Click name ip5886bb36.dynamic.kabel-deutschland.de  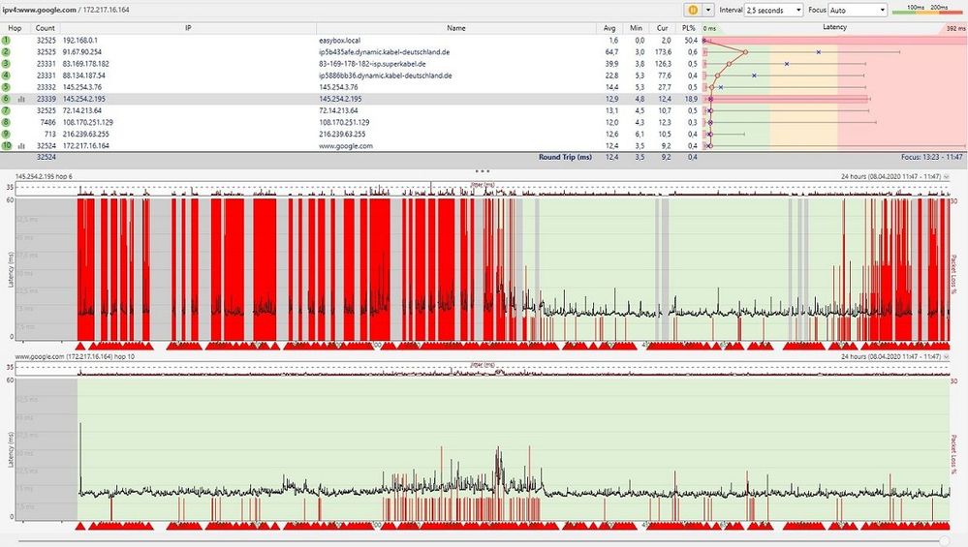(x=386, y=76)
